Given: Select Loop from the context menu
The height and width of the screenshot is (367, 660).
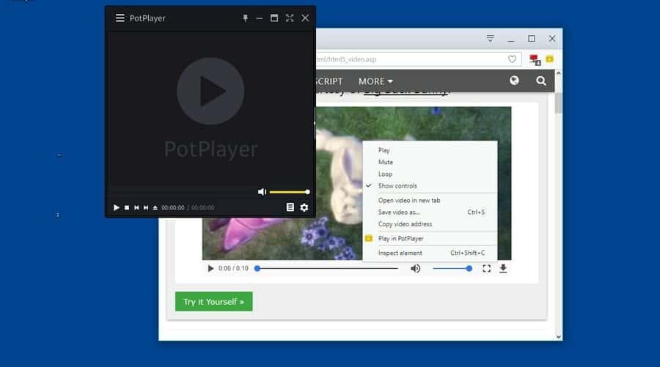Looking at the screenshot, I should tap(430, 174).
